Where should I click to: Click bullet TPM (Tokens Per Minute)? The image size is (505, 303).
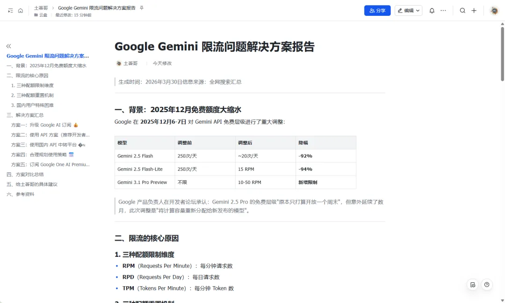point(178,289)
